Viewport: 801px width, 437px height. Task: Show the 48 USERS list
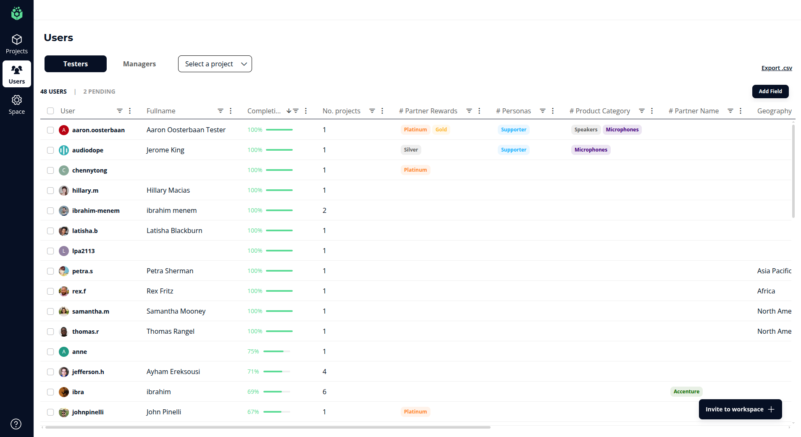[x=53, y=92]
